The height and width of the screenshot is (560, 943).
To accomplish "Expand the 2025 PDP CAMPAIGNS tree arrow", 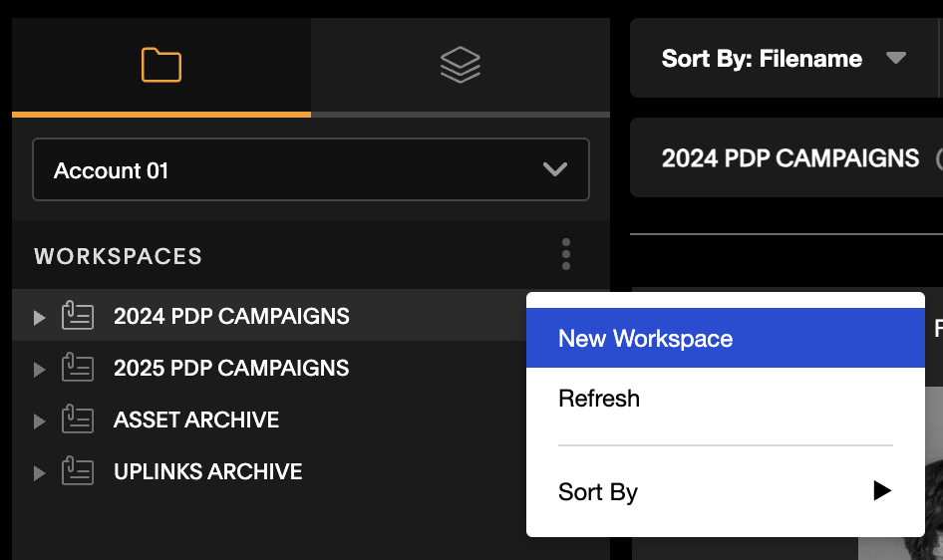I will click(39, 369).
